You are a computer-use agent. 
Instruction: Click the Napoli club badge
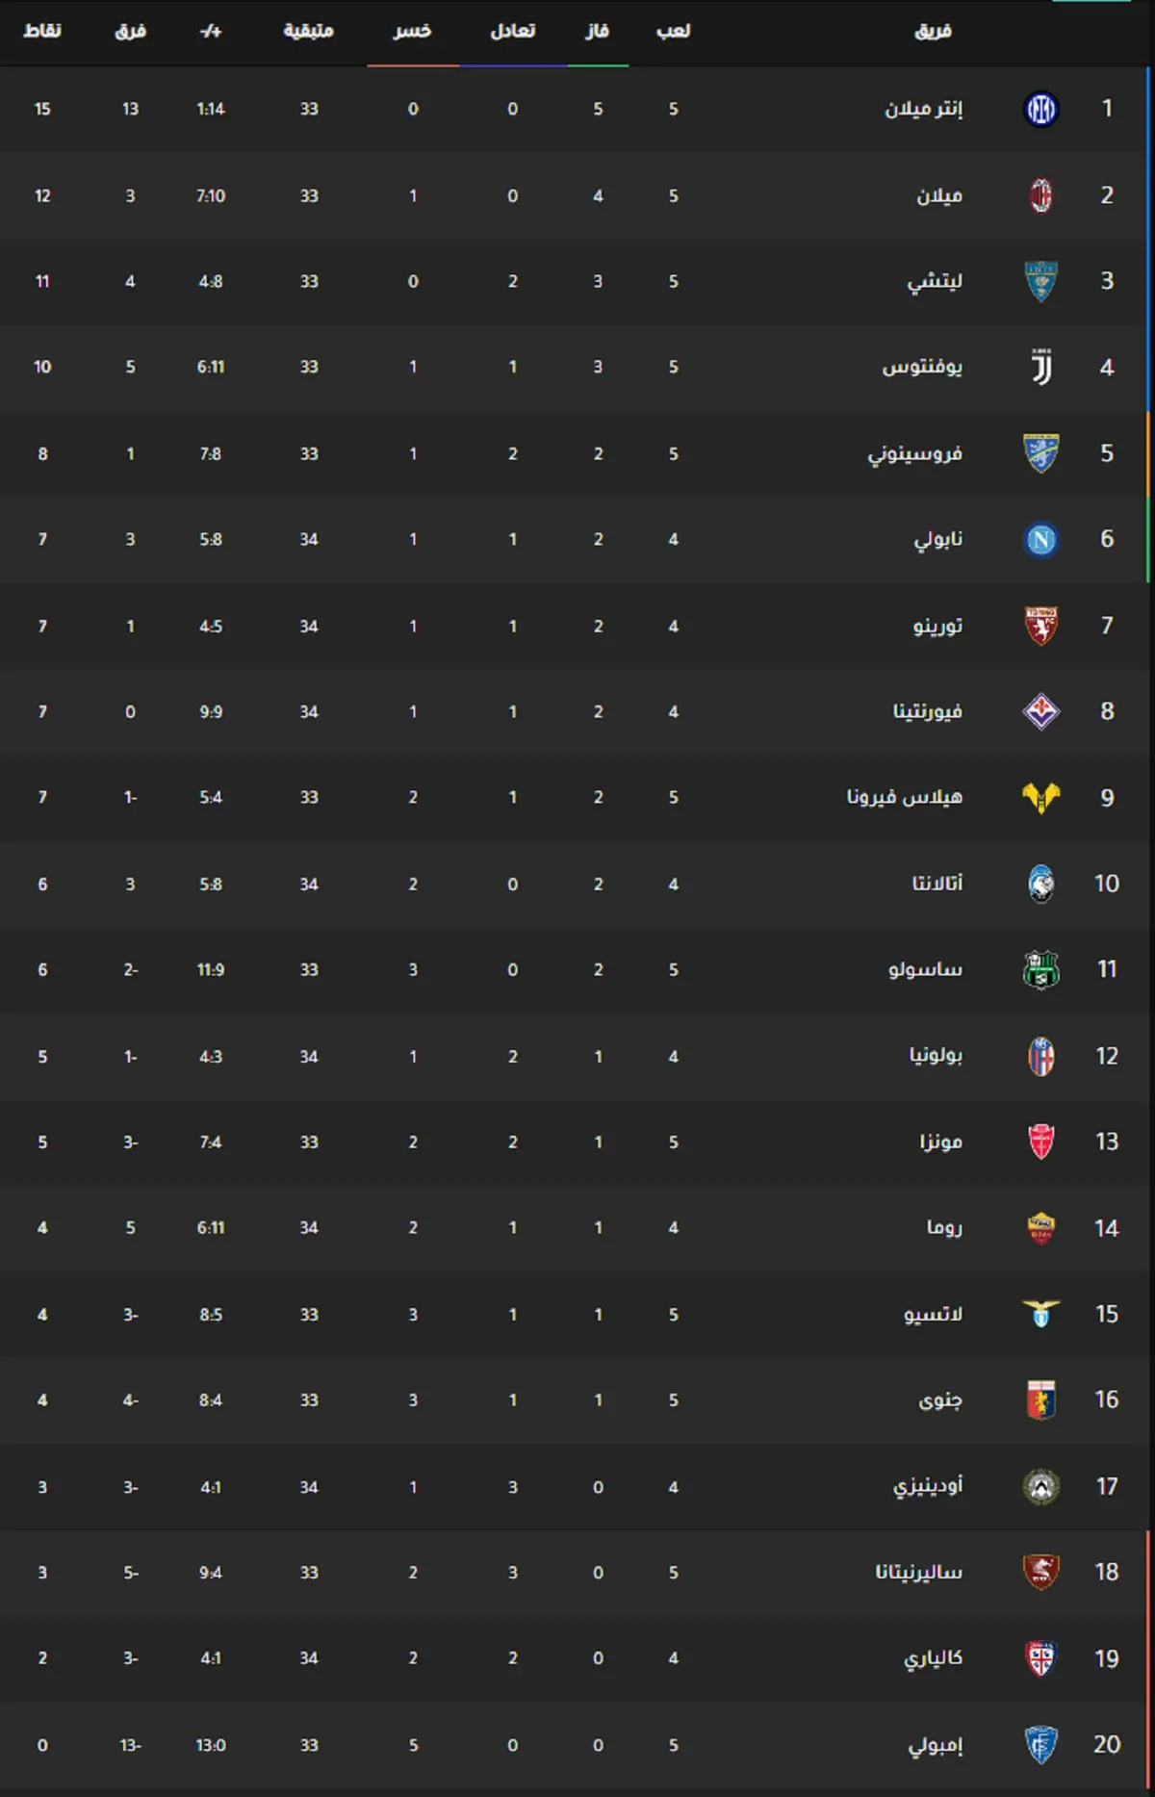(1040, 539)
